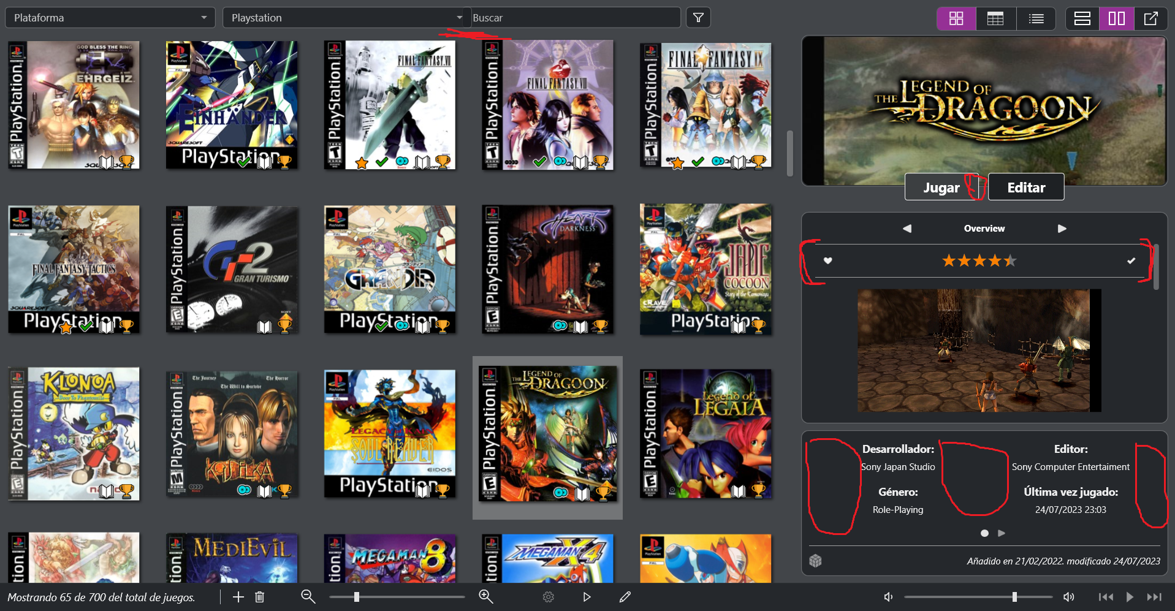1175x611 pixels.
Task: Select the Gran Turismo 2 cover
Action: pos(232,270)
